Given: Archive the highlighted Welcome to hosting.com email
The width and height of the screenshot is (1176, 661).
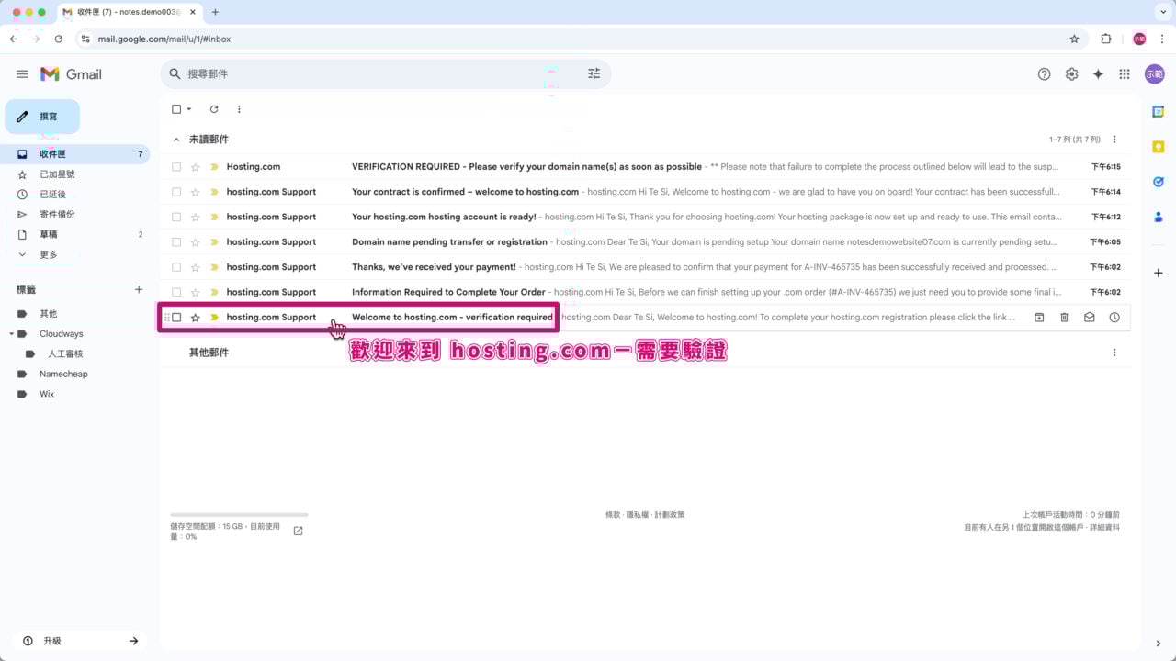Looking at the screenshot, I should pyautogui.click(x=1039, y=317).
